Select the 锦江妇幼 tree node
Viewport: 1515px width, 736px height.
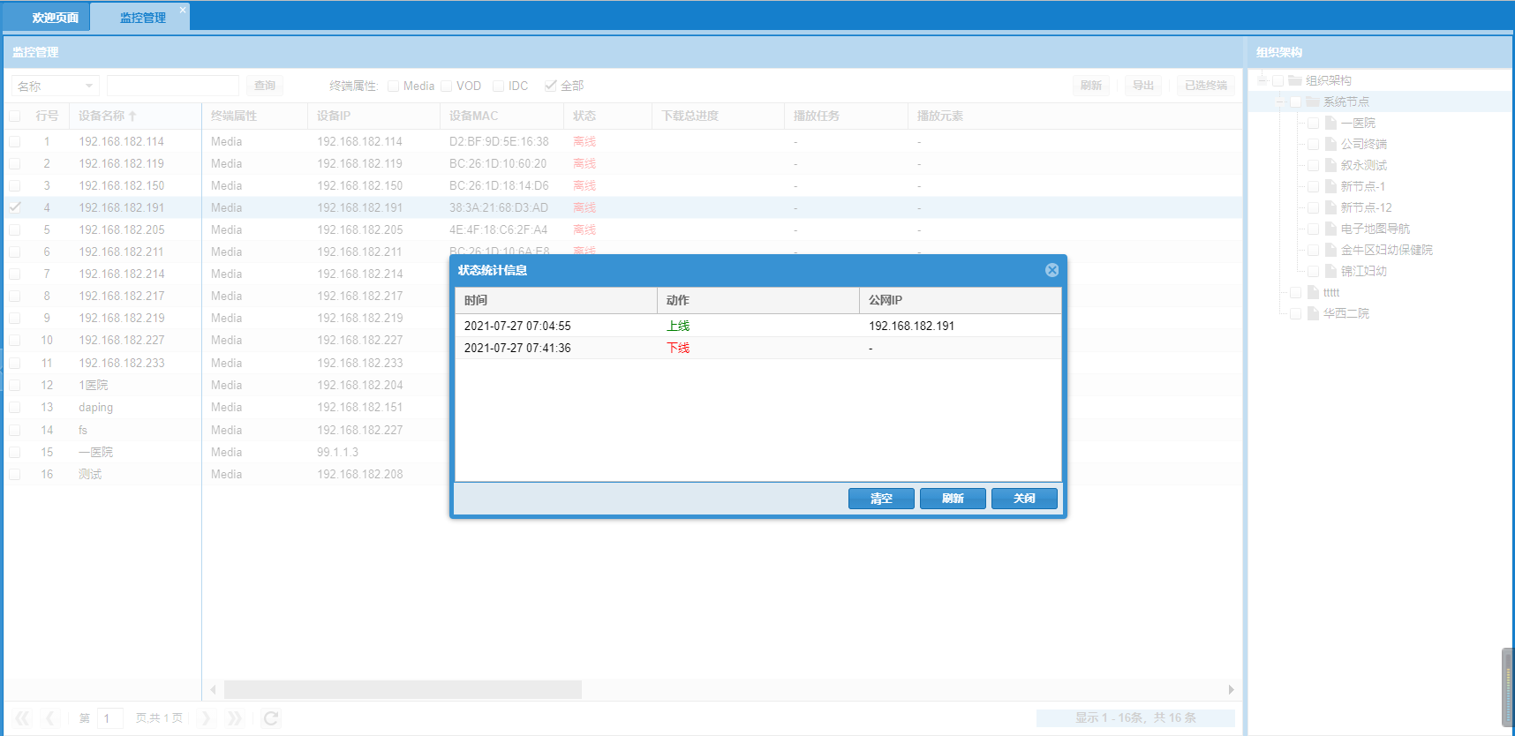[1364, 271]
